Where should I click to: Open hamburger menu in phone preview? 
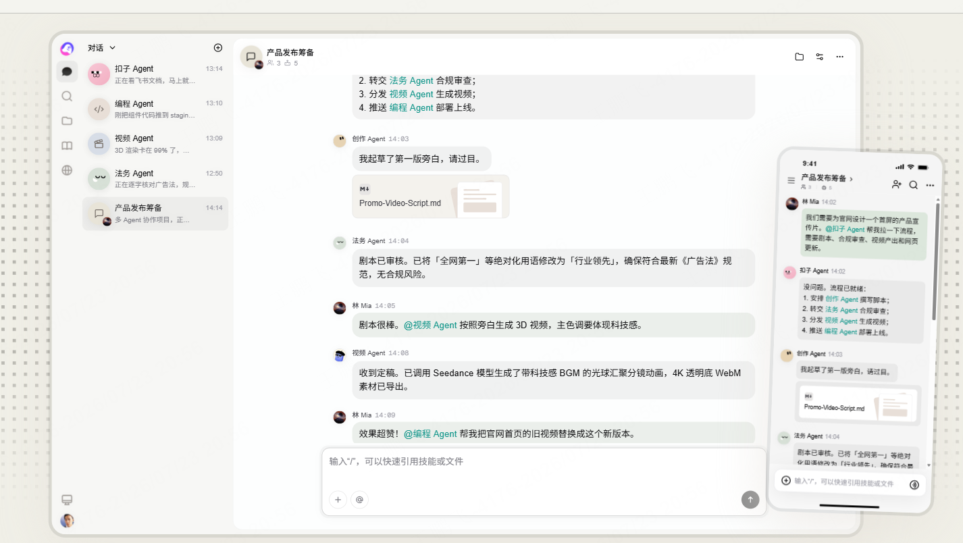click(791, 180)
